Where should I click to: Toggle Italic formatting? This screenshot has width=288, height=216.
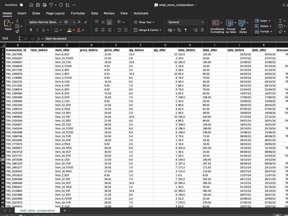click(37, 30)
